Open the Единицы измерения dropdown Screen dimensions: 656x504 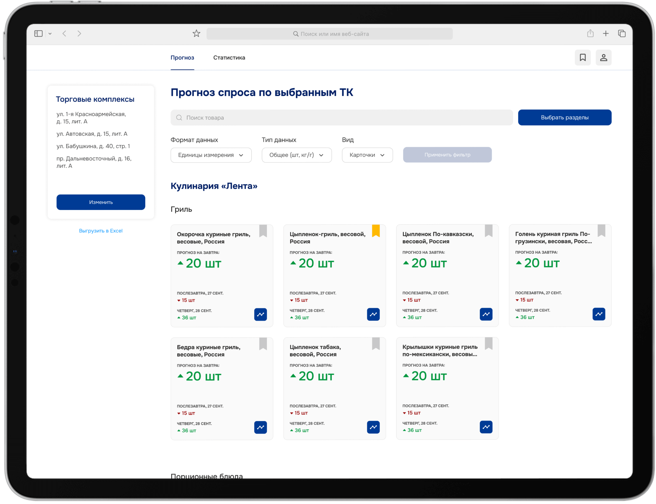coord(211,155)
